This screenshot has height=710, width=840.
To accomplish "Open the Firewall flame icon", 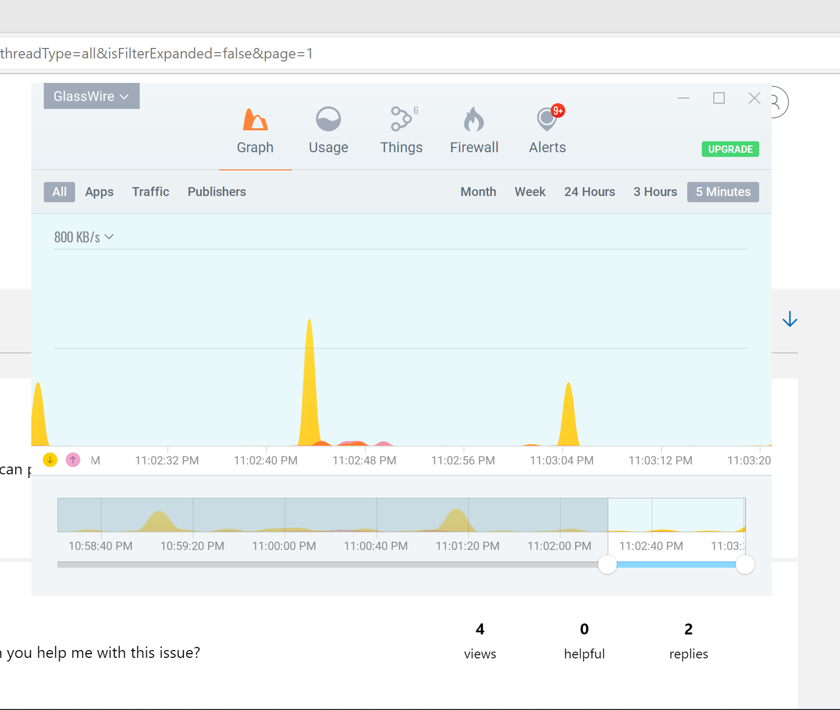I will 474,119.
